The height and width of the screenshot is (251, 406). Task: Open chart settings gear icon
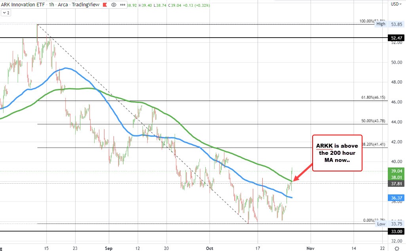click(397, 248)
